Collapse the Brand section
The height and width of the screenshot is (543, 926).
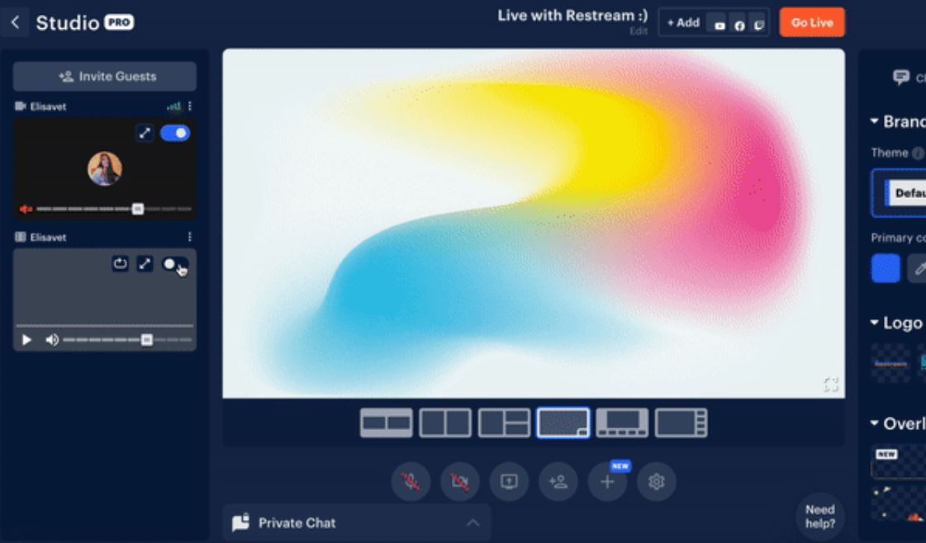pyautogui.click(x=874, y=120)
